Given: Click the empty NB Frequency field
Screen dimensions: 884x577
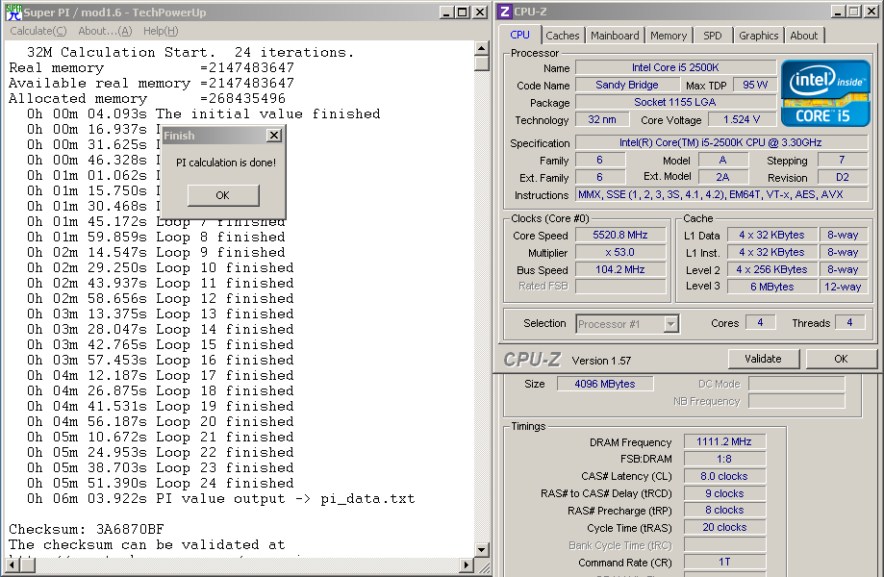Looking at the screenshot, I should 796,401.
